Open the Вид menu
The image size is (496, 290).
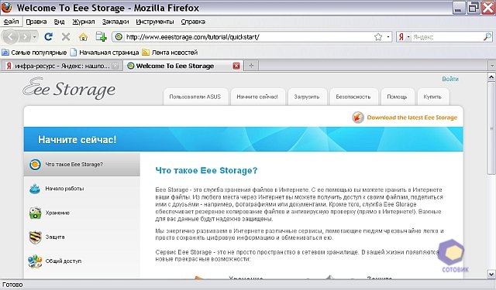[x=59, y=22]
